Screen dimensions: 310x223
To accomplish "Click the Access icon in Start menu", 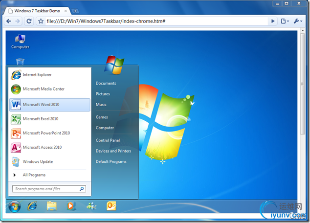I will coord(16,148).
